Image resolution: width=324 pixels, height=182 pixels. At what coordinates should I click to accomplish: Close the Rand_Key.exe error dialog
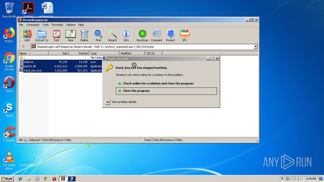(x=217, y=58)
